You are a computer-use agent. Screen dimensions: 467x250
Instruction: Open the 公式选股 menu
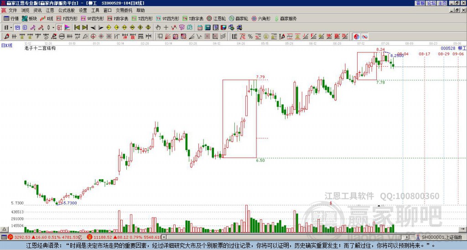[x=67, y=10]
